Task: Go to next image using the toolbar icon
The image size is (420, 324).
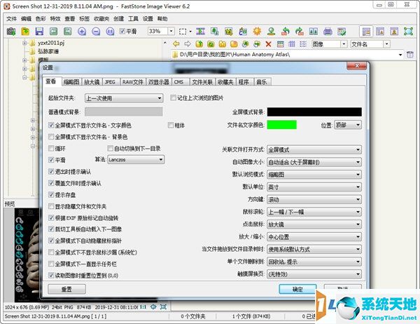Action: pyautogui.click(x=67, y=32)
